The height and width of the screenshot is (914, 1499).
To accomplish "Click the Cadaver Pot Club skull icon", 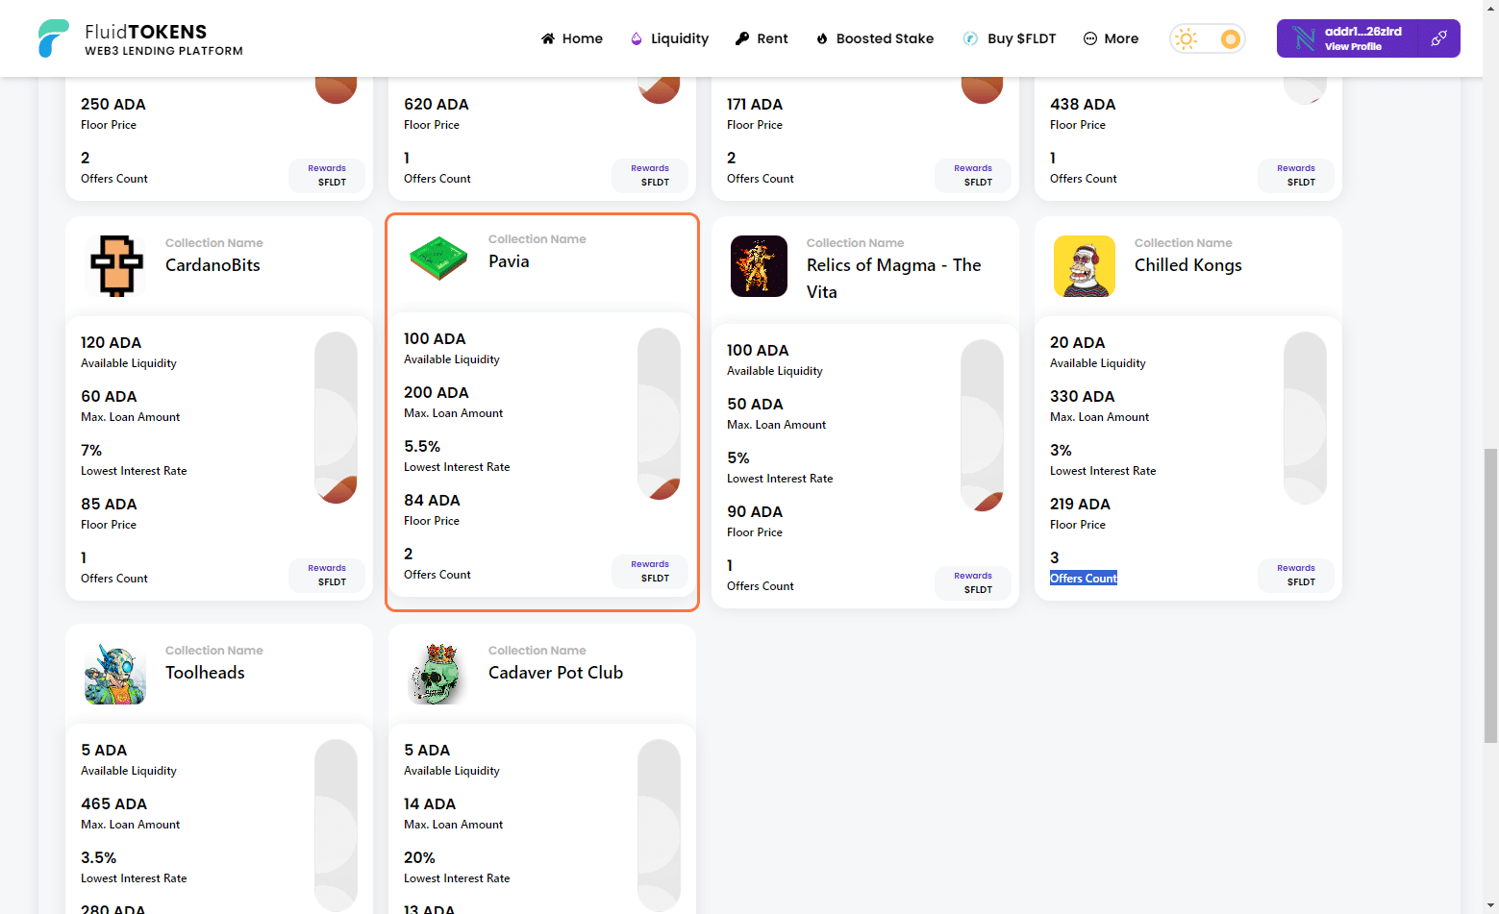I will [438, 674].
